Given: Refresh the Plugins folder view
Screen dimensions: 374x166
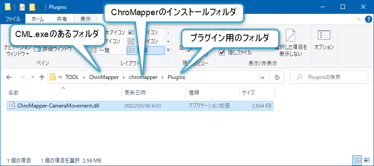Looking at the screenshot, I should (277, 77).
